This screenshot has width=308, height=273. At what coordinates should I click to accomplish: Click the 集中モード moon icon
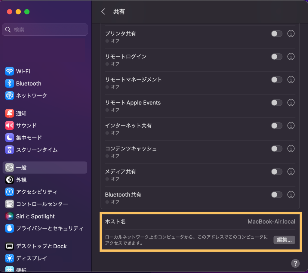[x=9, y=138]
